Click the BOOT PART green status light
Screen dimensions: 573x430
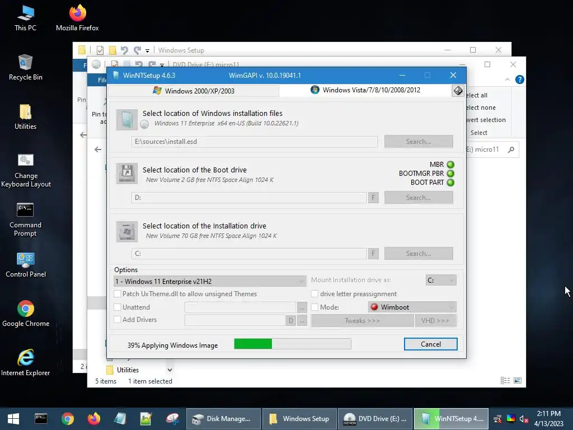point(450,183)
